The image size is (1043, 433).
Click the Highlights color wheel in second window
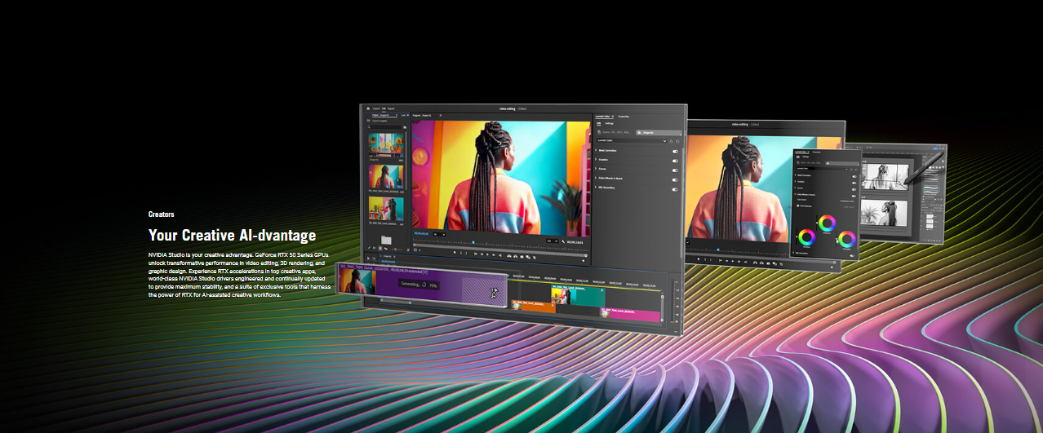pos(847,239)
